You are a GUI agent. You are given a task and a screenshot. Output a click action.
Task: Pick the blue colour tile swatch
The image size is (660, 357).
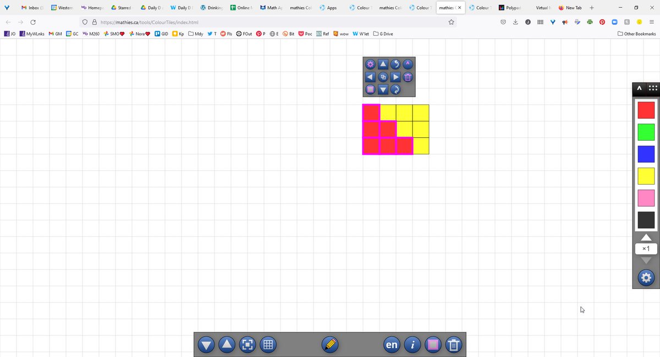point(646,154)
